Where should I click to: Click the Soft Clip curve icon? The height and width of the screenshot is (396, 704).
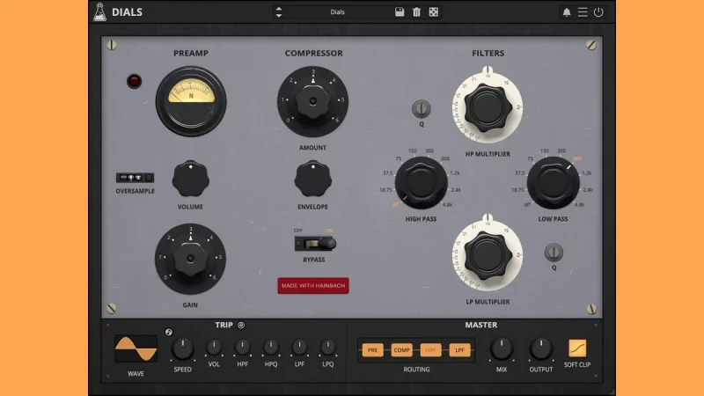(x=577, y=348)
